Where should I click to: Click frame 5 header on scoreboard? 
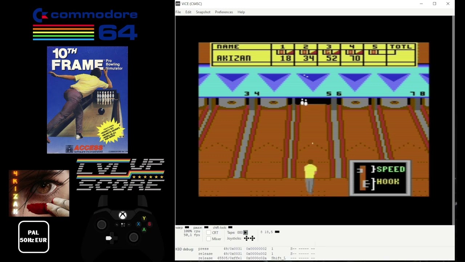pos(375,47)
